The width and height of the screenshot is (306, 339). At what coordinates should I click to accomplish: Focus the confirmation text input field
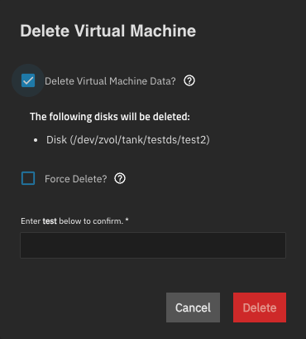(153, 245)
